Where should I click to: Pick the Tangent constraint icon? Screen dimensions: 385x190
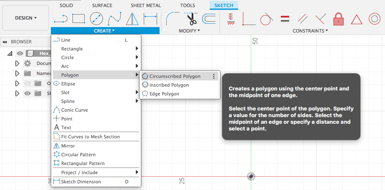[267, 19]
